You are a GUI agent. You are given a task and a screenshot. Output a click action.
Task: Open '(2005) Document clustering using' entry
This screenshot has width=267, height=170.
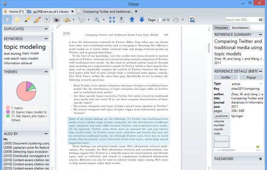tap(26, 143)
